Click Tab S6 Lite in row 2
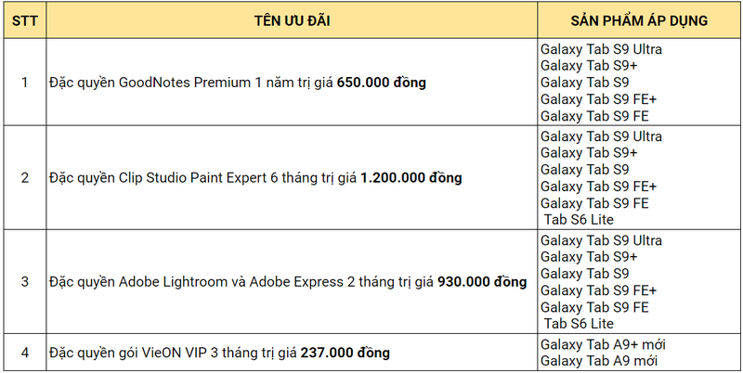The height and width of the screenshot is (373, 743). tap(579, 220)
